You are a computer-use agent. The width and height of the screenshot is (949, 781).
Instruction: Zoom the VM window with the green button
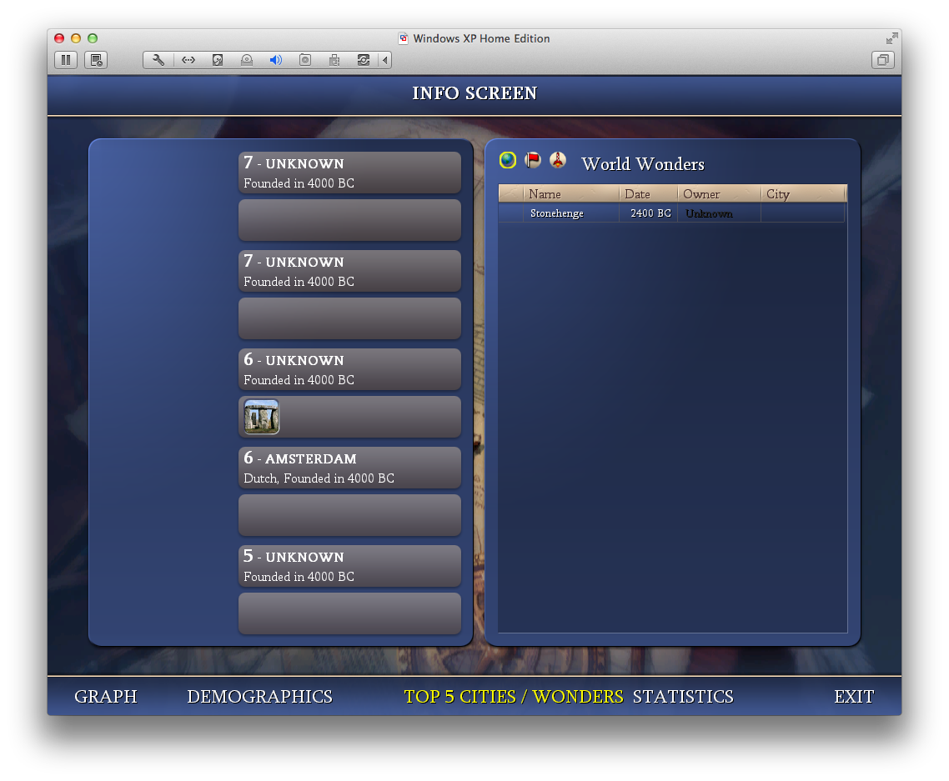point(93,38)
